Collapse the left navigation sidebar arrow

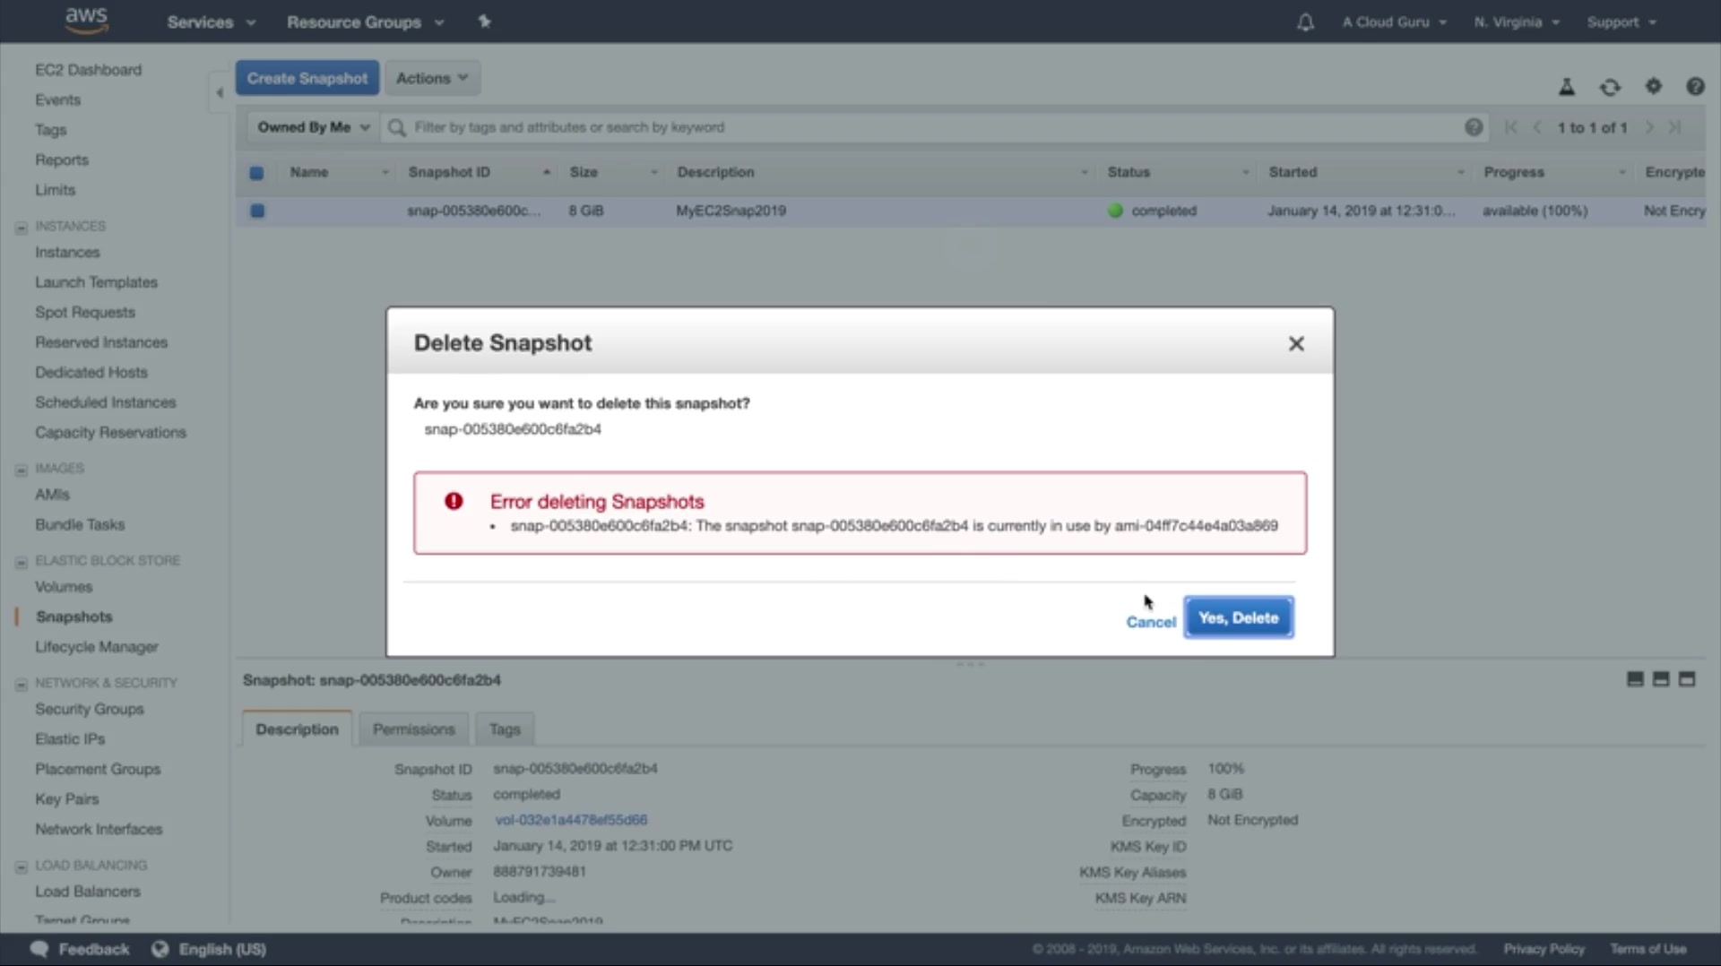[x=220, y=92]
